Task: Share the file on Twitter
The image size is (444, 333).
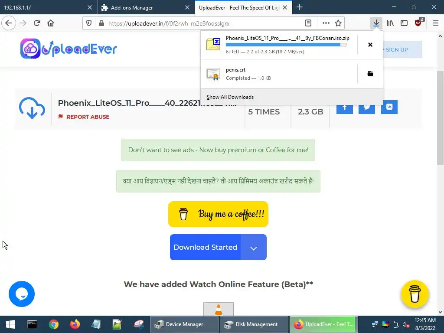Action: click(367, 107)
